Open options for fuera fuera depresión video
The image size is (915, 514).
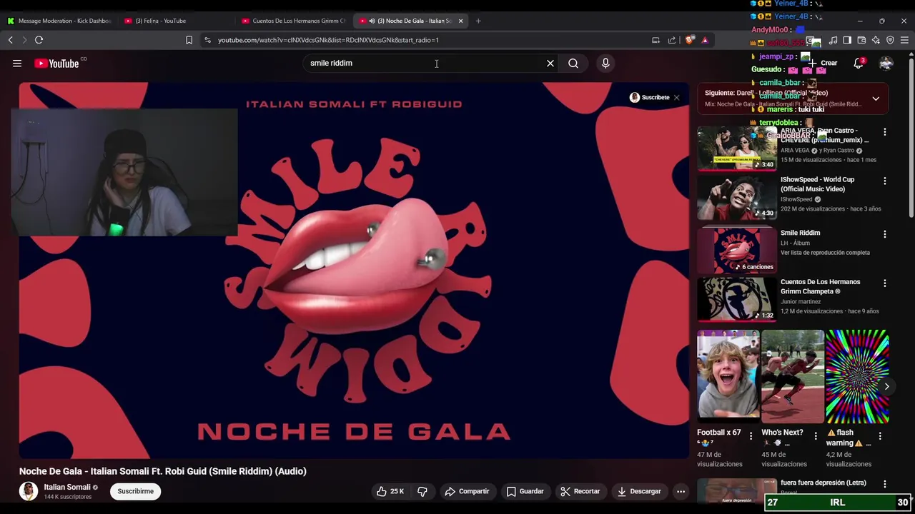click(884, 484)
